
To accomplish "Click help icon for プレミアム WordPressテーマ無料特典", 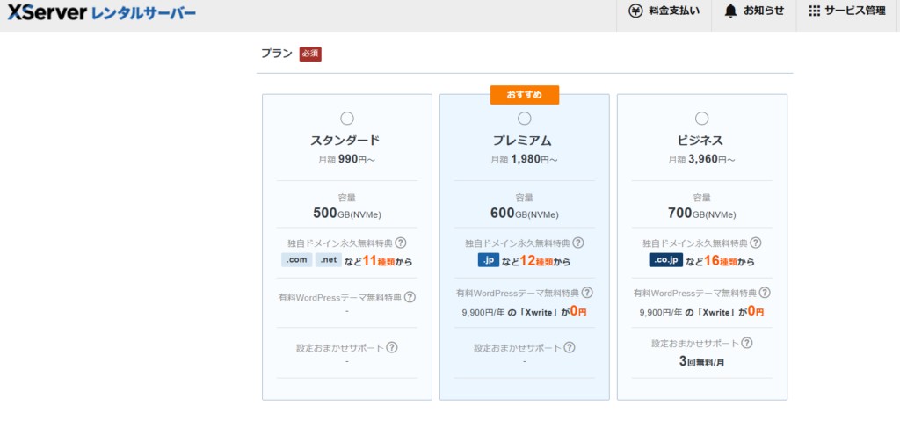I will coord(587,293).
